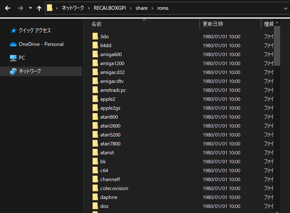290x213 pixels.
Task: Click the atari2600 folder icon
Action: (95, 125)
